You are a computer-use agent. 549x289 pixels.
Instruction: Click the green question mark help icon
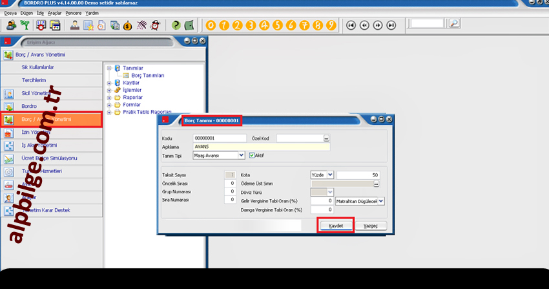pos(175,25)
